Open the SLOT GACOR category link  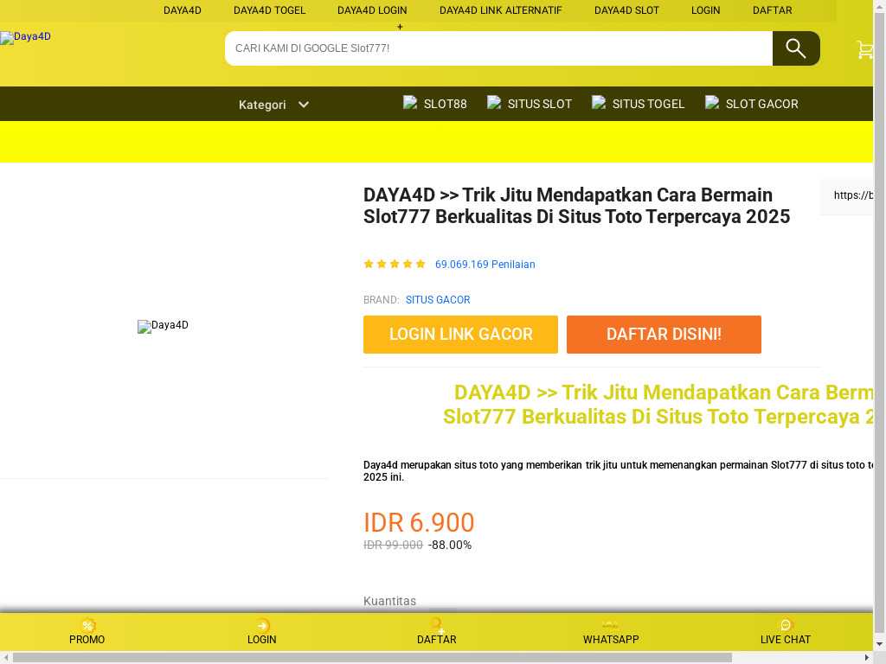tap(761, 104)
